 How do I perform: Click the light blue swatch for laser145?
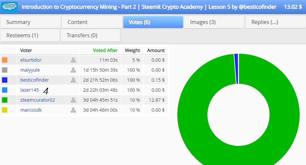5,90
